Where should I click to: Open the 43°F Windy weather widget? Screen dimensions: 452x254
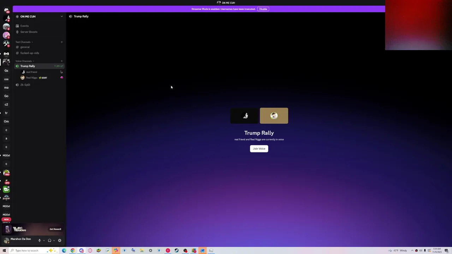(x=398, y=250)
